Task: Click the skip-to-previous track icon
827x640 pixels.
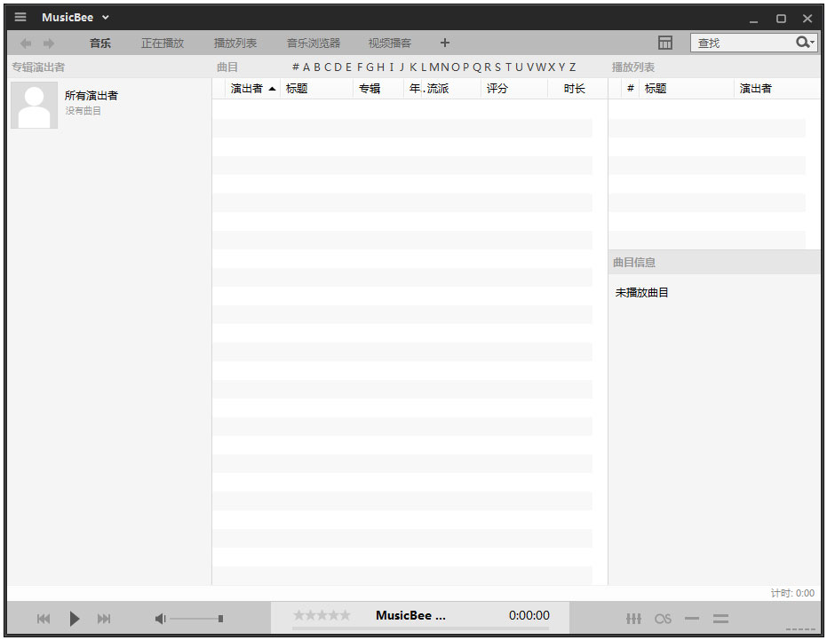Action: click(43, 619)
